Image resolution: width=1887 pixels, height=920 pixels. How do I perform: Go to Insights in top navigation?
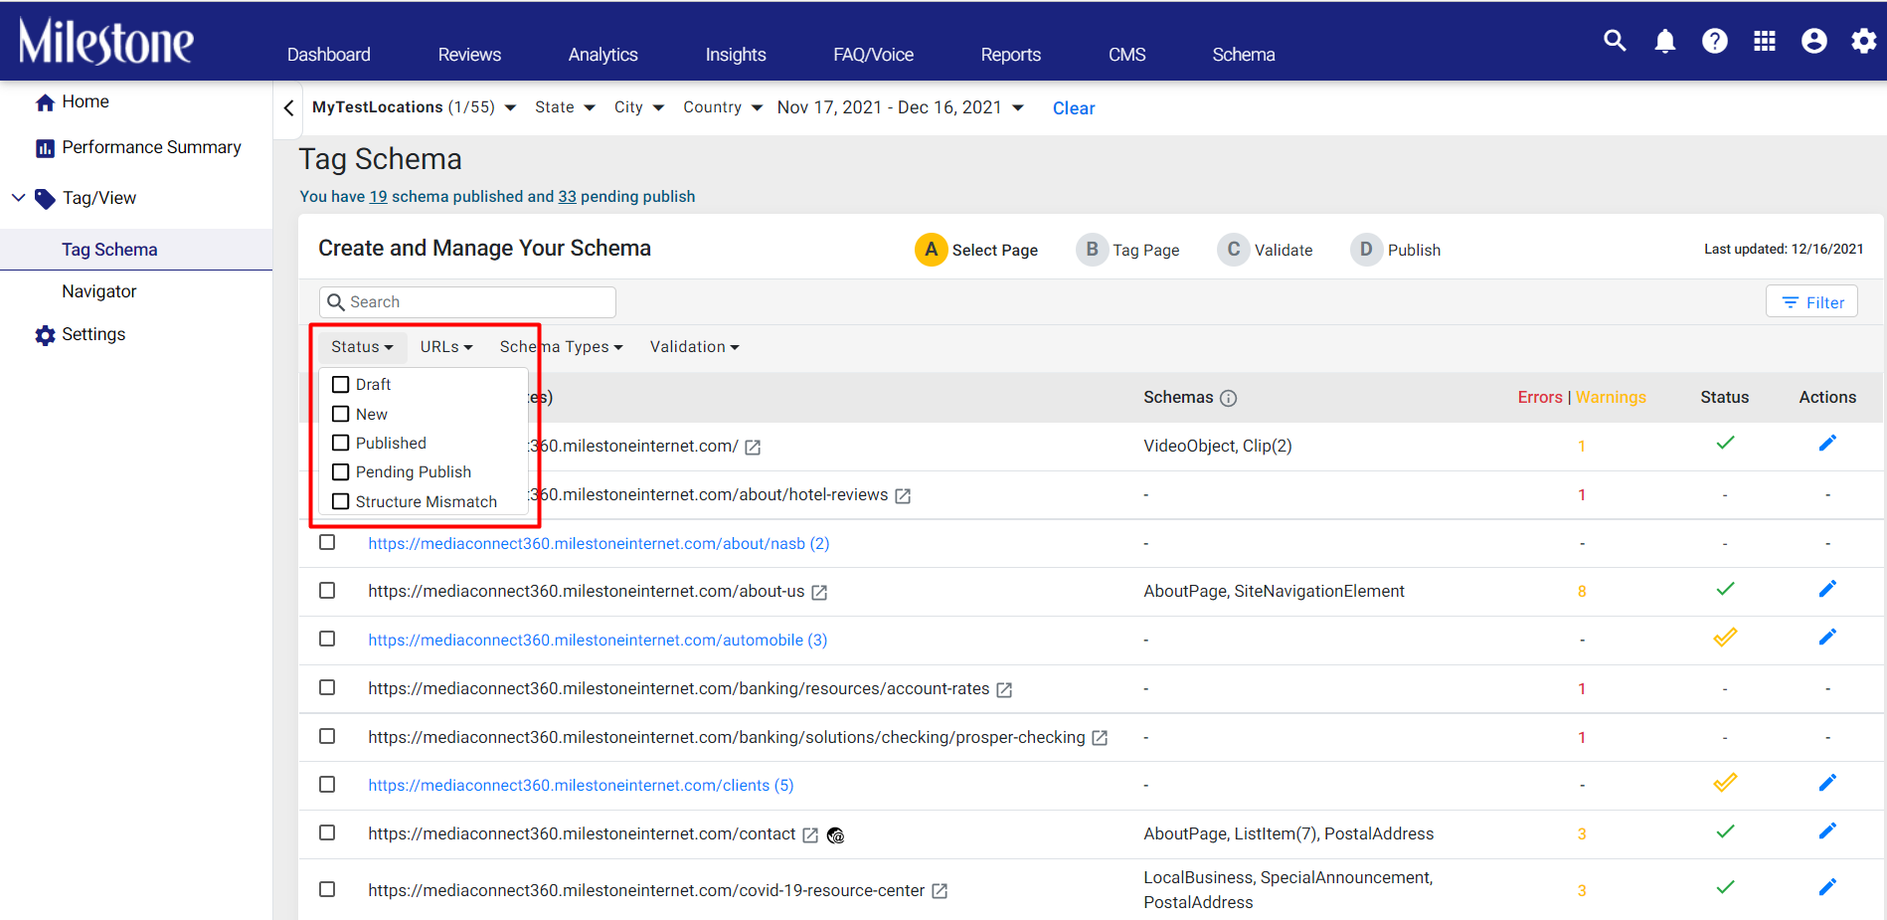point(736,55)
